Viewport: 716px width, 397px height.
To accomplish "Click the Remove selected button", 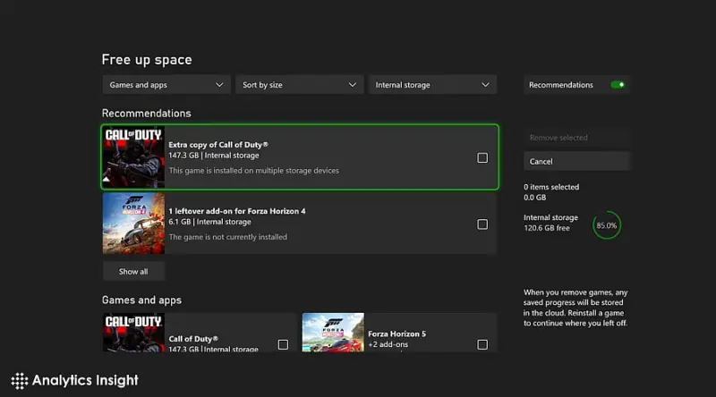I will point(576,138).
